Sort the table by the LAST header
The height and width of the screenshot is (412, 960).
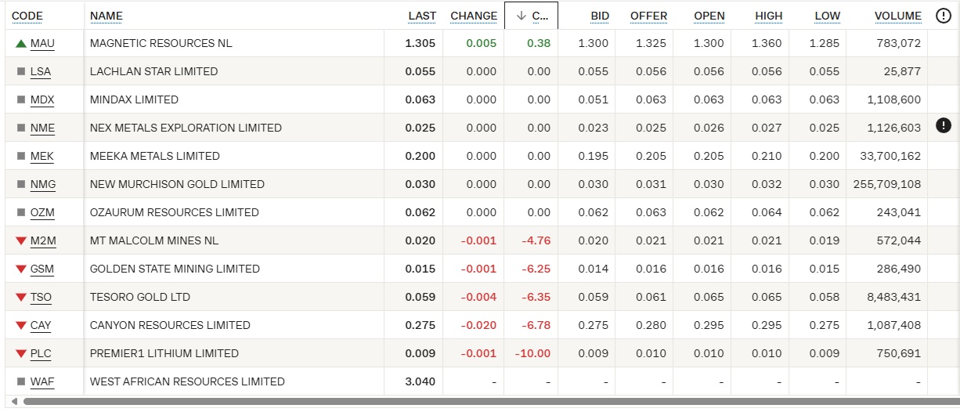[422, 16]
